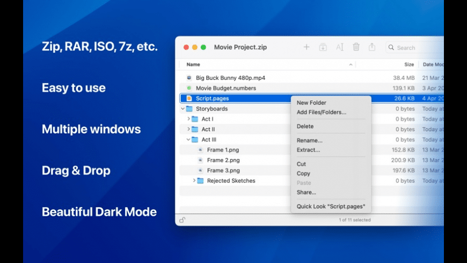Click the plus add icon in toolbar
The width and height of the screenshot is (467, 263).
(x=306, y=47)
